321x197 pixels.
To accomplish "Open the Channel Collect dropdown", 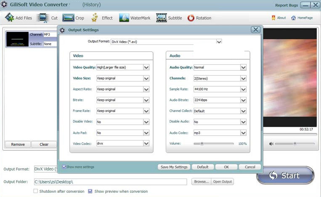I will tap(243, 111).
